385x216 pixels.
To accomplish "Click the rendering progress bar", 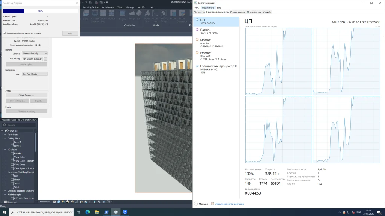I will 40,11.
